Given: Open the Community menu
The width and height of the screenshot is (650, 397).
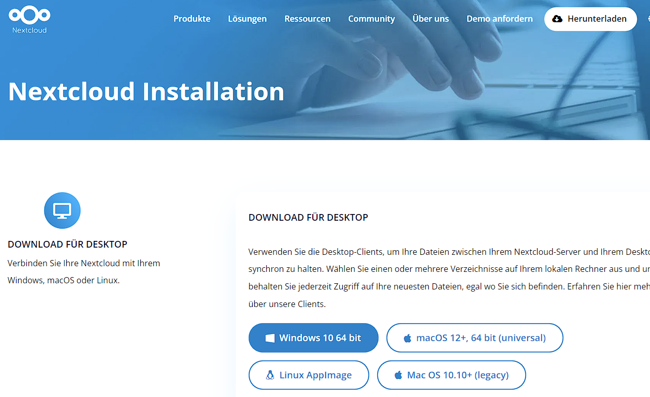Looking at the screenshot, I should pos(371,19).
